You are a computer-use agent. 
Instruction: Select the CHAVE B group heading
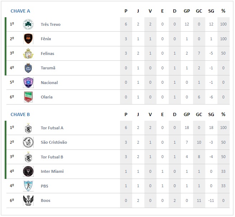point(20,115)
